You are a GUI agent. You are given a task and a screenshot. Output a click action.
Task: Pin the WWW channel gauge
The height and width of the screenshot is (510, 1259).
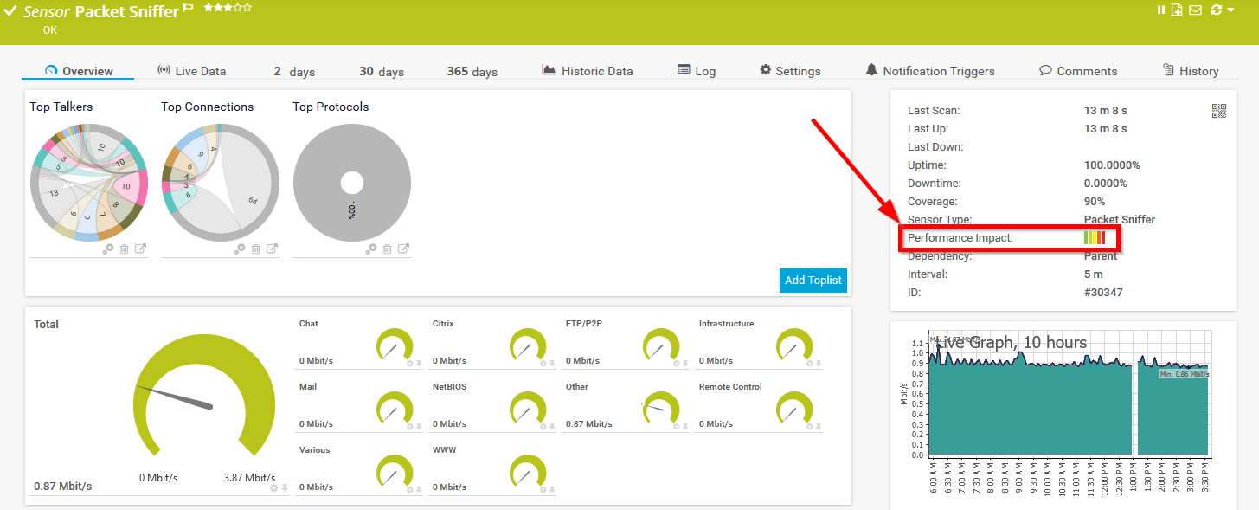coord(551,489)
